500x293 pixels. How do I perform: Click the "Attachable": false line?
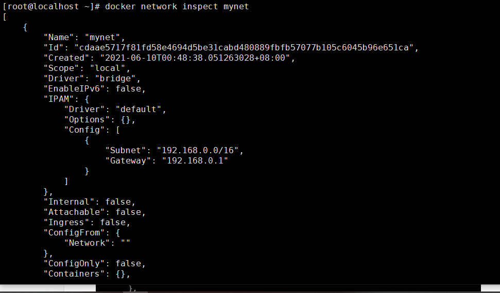click(x=95, y=212)
